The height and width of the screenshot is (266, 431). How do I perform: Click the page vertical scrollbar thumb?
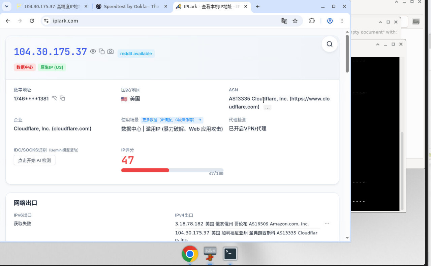[x=347, y=53]
